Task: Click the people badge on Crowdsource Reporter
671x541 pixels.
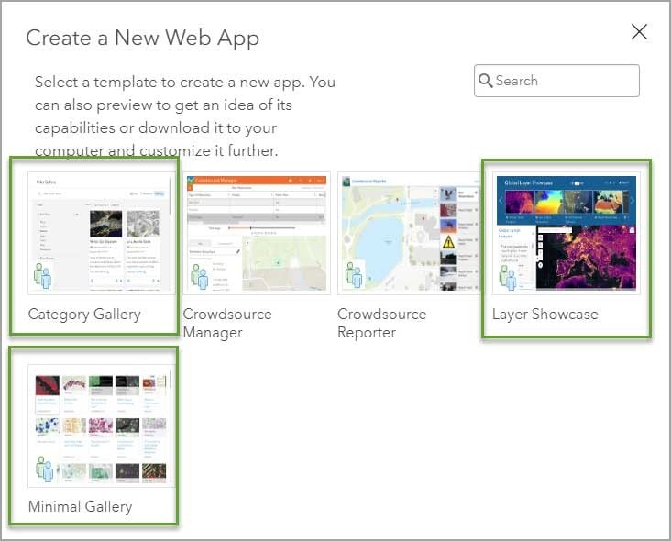Action: pos(355,275)
